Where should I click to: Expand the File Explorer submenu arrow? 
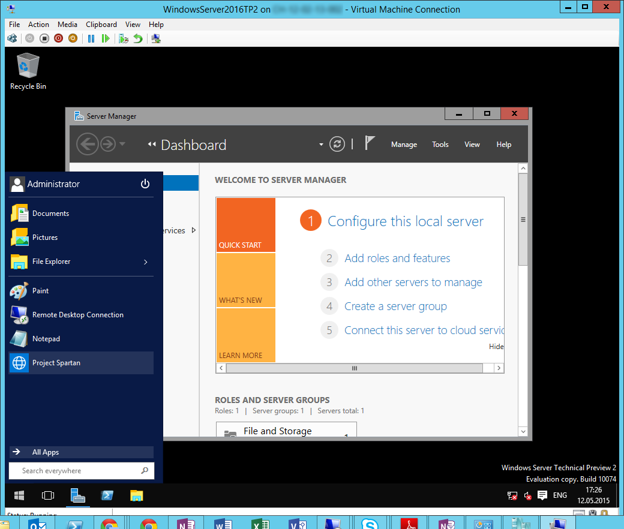click(146, 262)
